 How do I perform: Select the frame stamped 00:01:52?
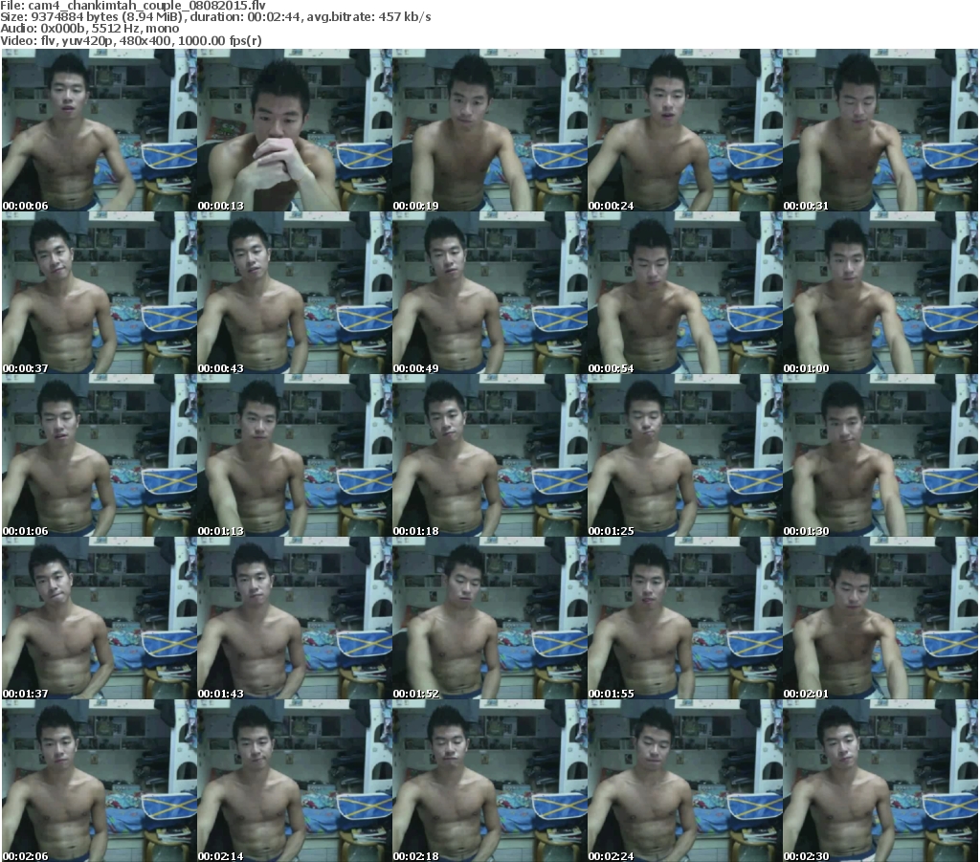point(489,618)
